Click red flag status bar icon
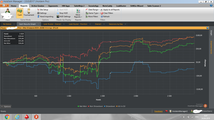Image resolution: width=214 pixels, height=120 pixels. (166, 111)
